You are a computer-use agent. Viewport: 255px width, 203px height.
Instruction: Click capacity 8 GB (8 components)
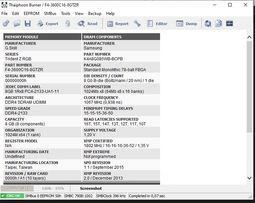[25, 124]
